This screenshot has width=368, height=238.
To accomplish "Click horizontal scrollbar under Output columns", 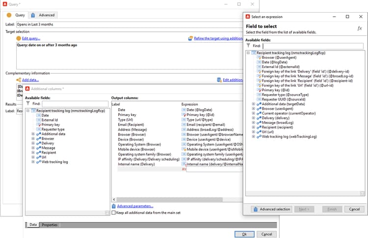I will coord(169,200).
